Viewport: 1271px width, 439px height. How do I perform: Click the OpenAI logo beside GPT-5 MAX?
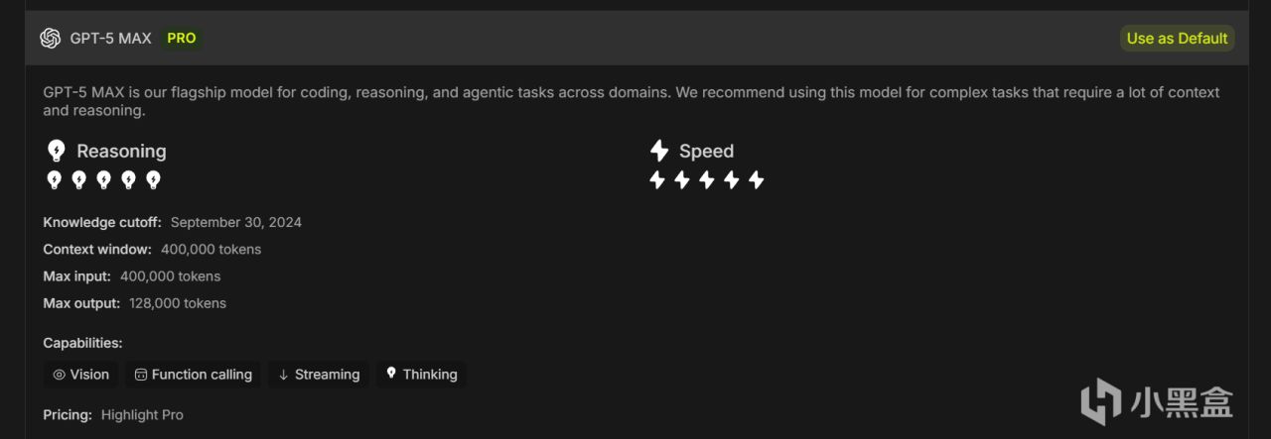point(50,38)
